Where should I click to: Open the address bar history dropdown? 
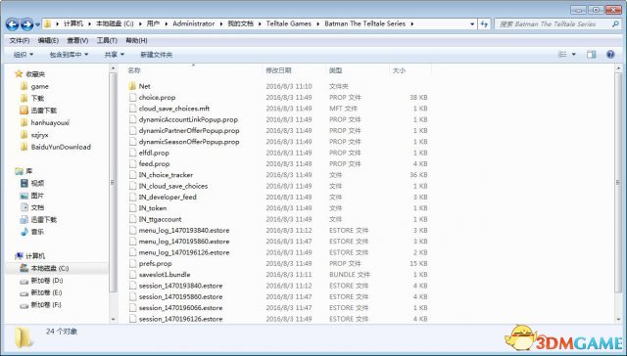click(472, 23)
